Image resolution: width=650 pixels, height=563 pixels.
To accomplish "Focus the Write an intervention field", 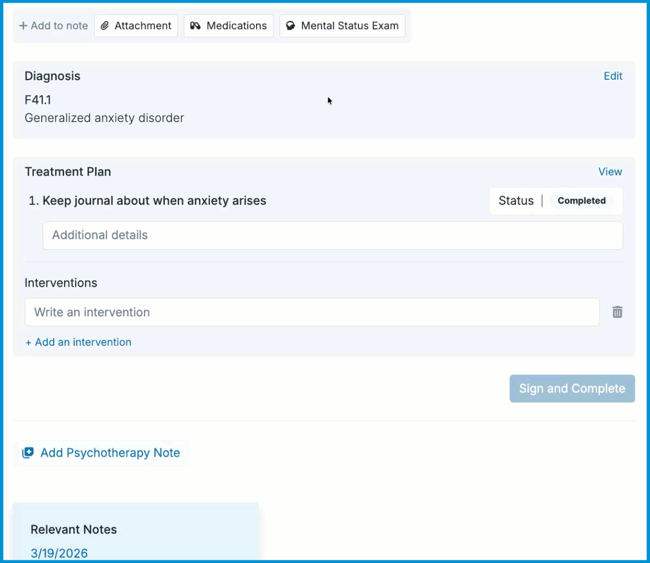I will 312,312.
